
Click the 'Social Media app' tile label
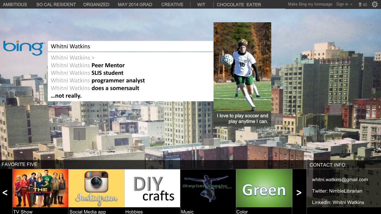(x=88, y=211)
